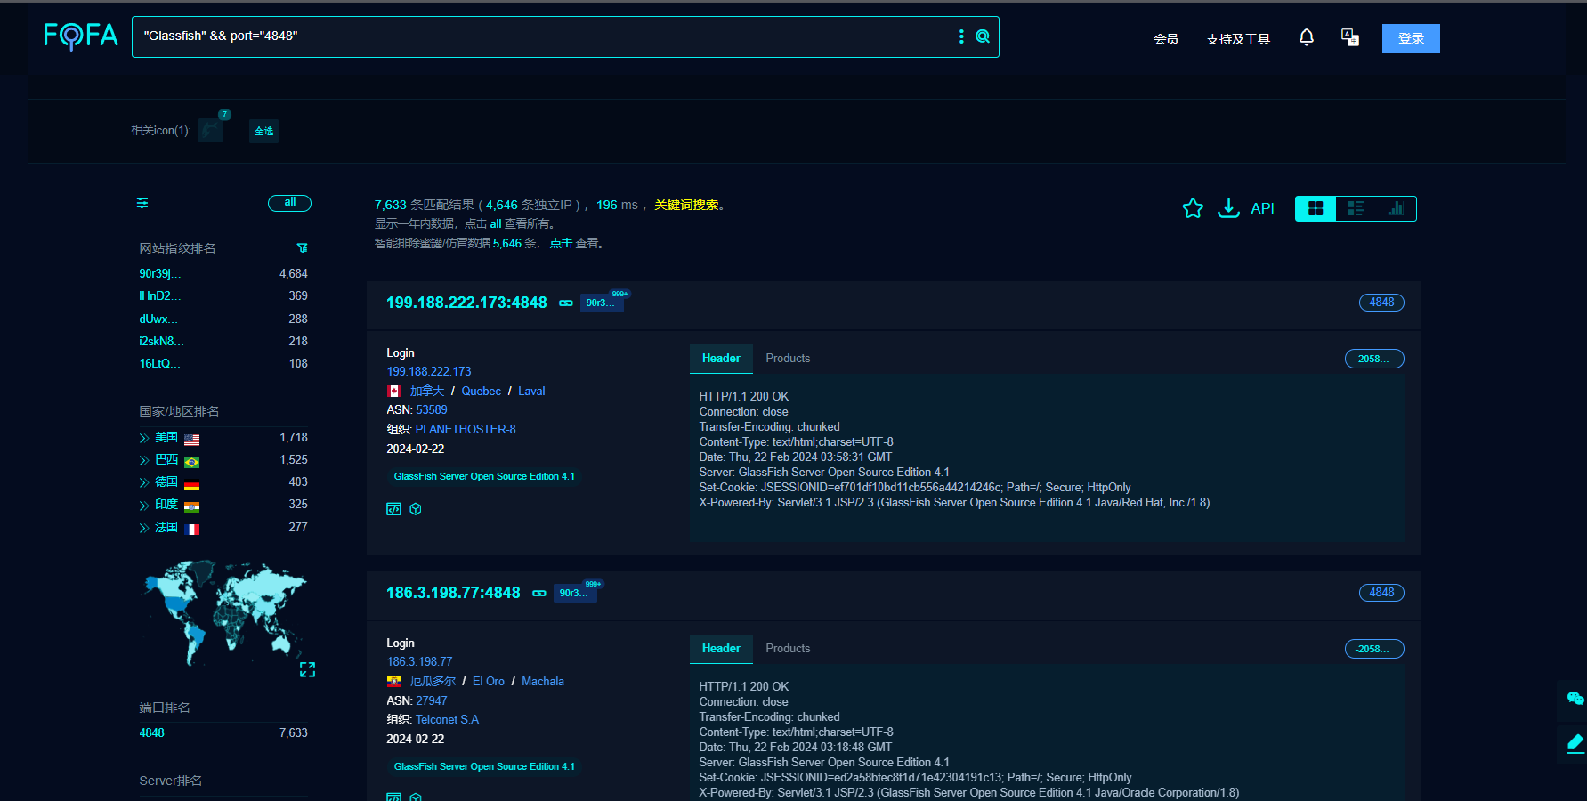The height and width of the screenshot is (801, 1587).
Task: Click the -2058... hash badge, first result
Action: coord(1374,359)
